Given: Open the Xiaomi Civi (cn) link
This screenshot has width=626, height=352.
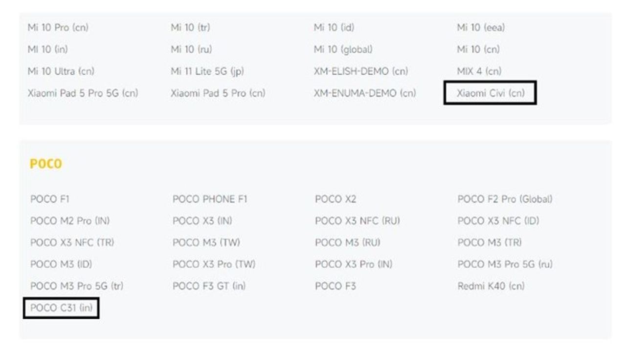Looking at the screenshot, I should [x=490, y=93].
